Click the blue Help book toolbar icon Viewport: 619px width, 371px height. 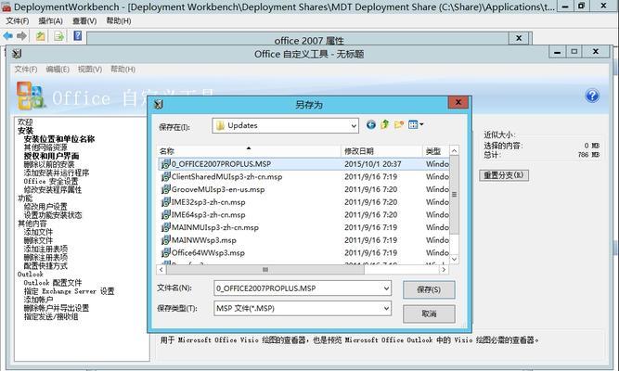click(x=78, y=36)
